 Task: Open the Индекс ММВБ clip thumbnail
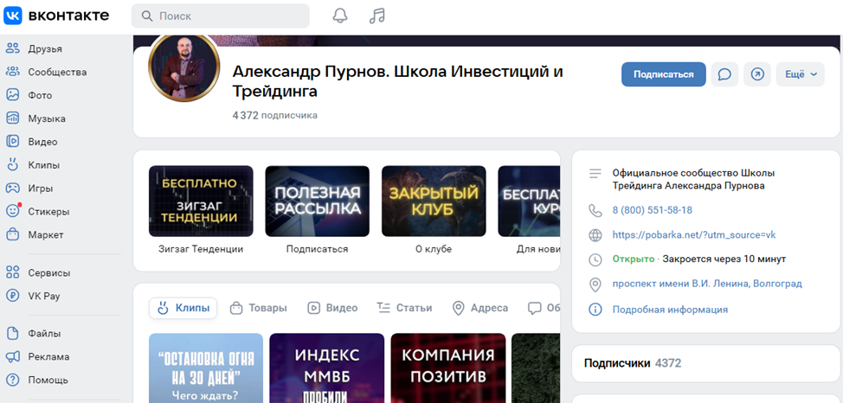click(x=327, y=368)
